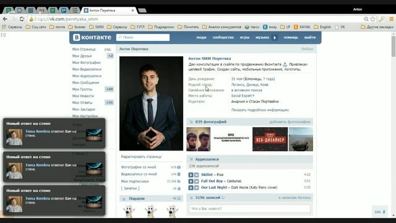The width and height of the screenshot is (396, 223).
Task: Open люди in VK header
Action: point(201,37)
